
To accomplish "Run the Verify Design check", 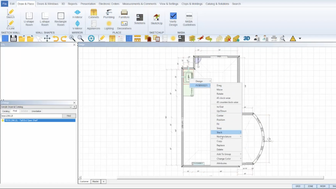I will pyautogui.click(x=173, y=19).
